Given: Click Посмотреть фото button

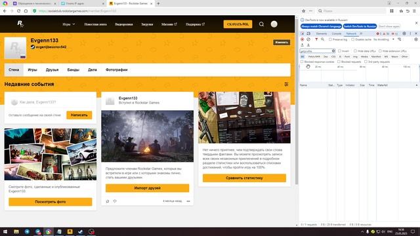Looking at the screenshot, I should [51, 202].
